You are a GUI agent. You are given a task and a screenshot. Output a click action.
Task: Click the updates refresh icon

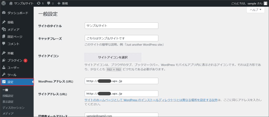point(39,3)
